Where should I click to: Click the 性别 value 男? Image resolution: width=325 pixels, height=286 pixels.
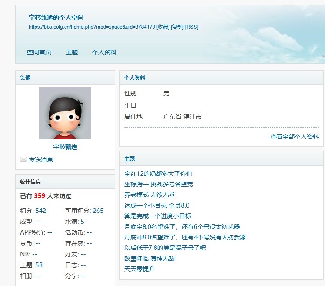[x=166, y=93]
